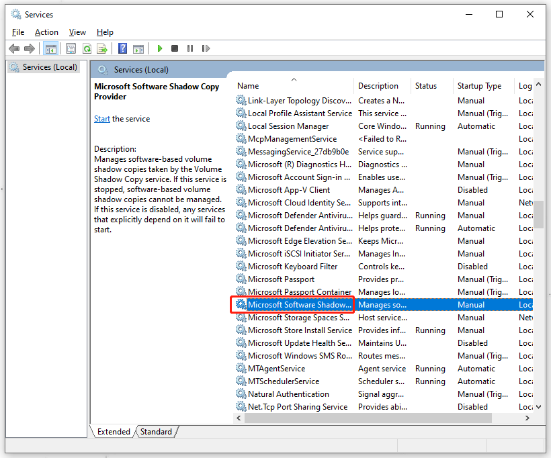Switch to the Standard tab
This screenshot has height=458, width=551.
(x=156, y=432)
